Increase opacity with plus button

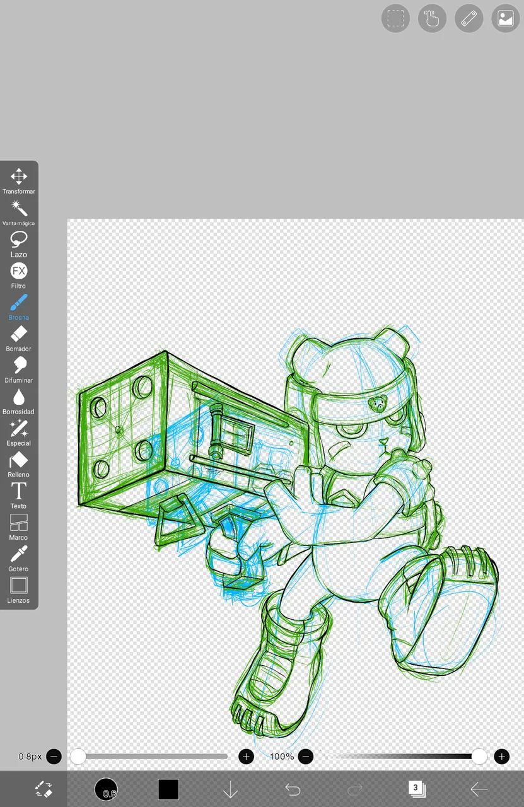coord(502,756)
